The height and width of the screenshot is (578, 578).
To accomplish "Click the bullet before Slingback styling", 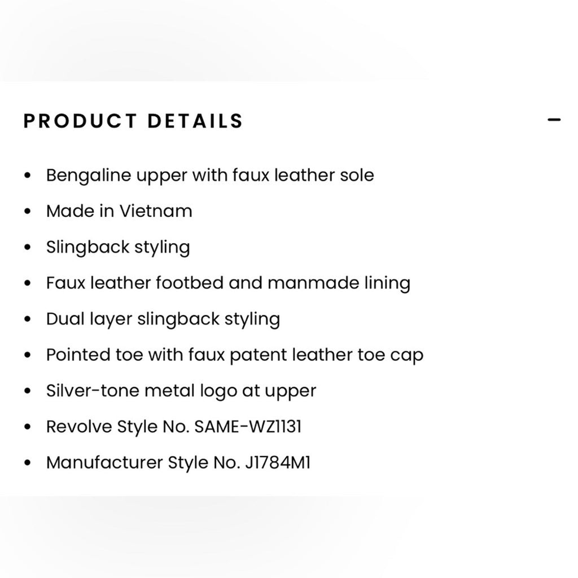I will 27,247.
